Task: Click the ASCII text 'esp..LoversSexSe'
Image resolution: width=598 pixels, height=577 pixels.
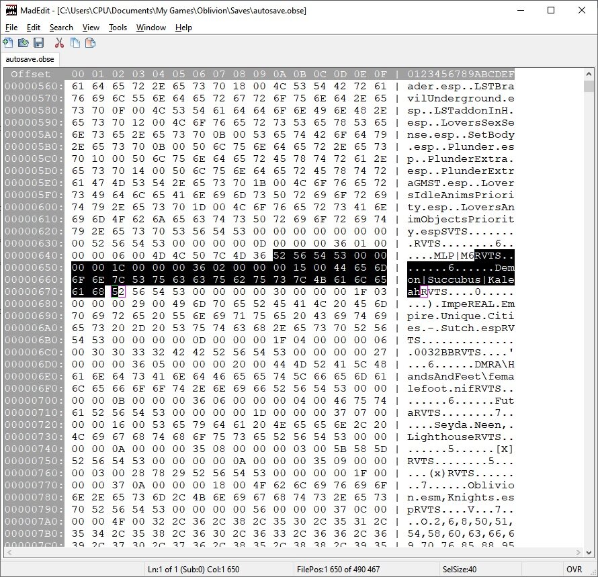Action: (461, 122)
